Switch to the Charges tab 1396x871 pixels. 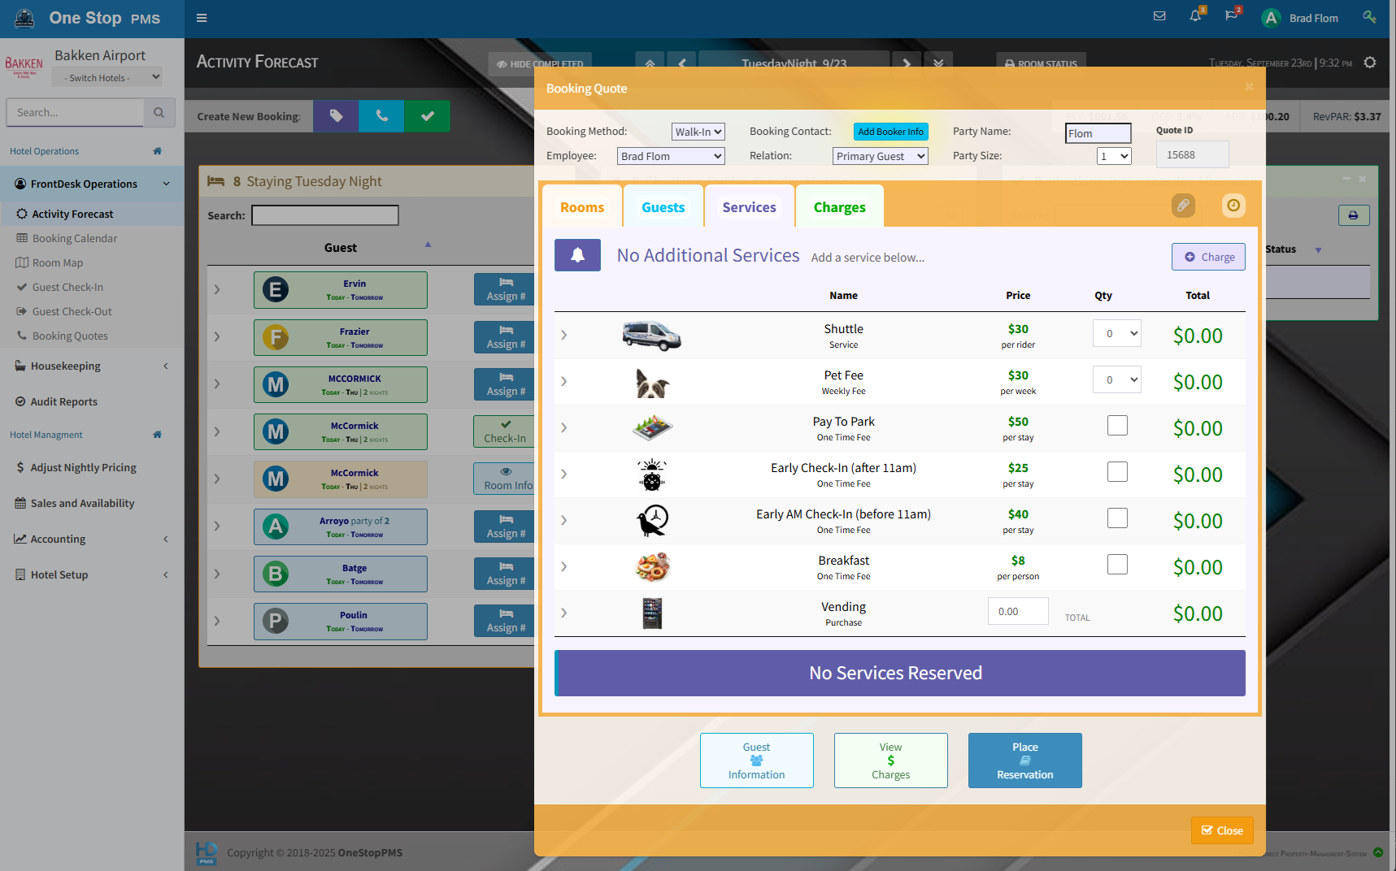[839, 207]
